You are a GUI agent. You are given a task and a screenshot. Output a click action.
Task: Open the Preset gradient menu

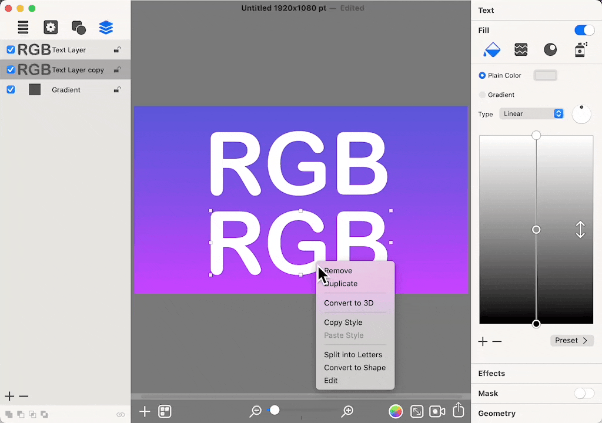[571, 341]
